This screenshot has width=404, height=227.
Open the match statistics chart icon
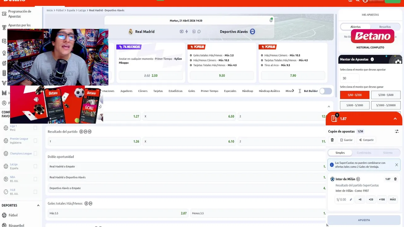[x=194, y=32]
